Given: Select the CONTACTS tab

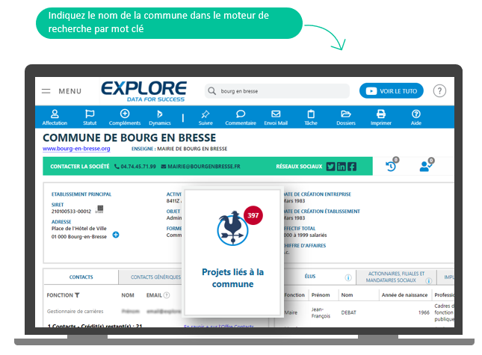Looking at the screenshot, I should [x=81, y=277].
